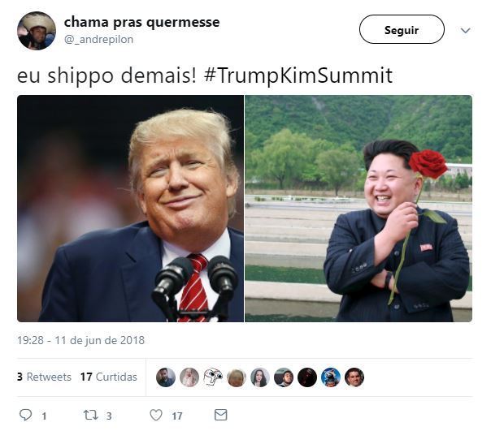Open the #TrumpKimSummit hashtag link
491x431 pixels.
pos(298,75)
